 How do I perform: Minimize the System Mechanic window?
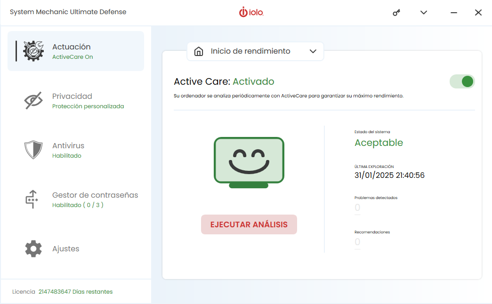454,13
